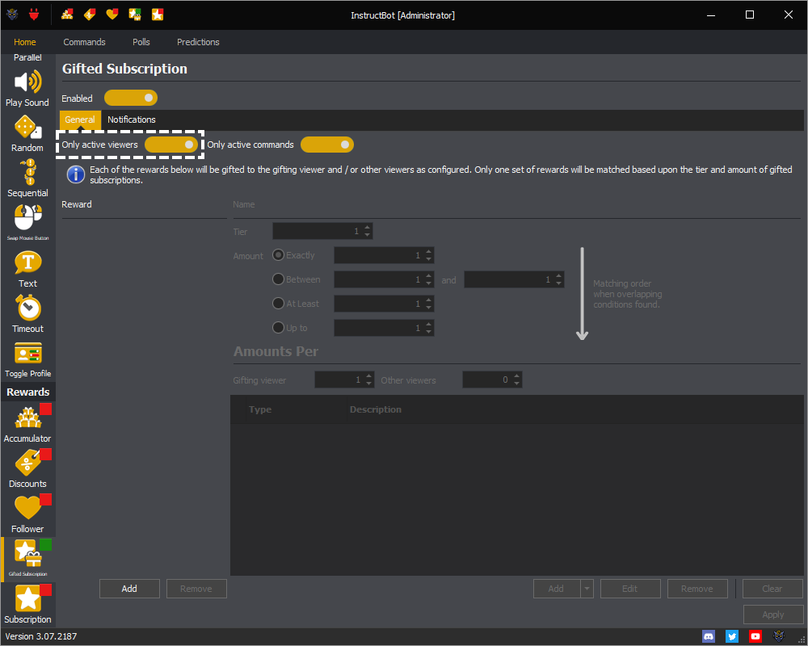The height and width of the screenshot is (646, 808).
Task: Click the Remove button beside Edit
Action: [697, 589]
